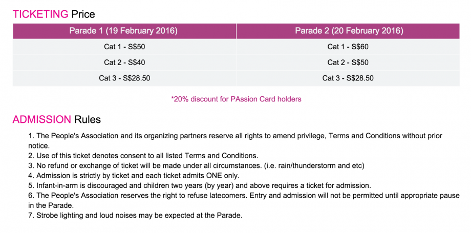Viewport: 471px width, 233px height.
Task: Click rule 6 about refusing latecomers
Action: pos(241,196)
